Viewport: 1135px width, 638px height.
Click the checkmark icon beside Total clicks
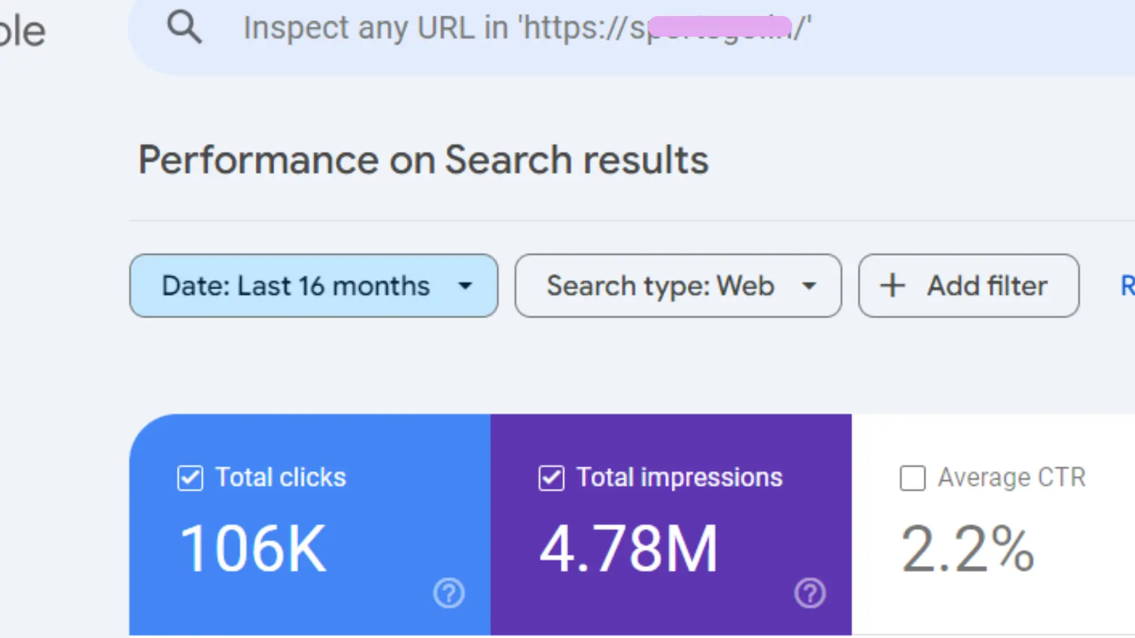pyautogui.click(x=190, y=478)
